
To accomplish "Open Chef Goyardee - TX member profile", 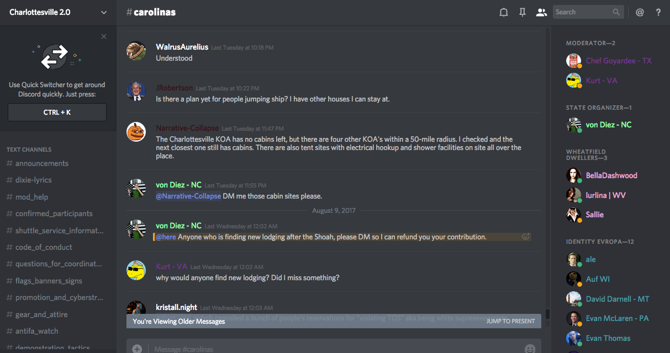I will pos(619,61).
